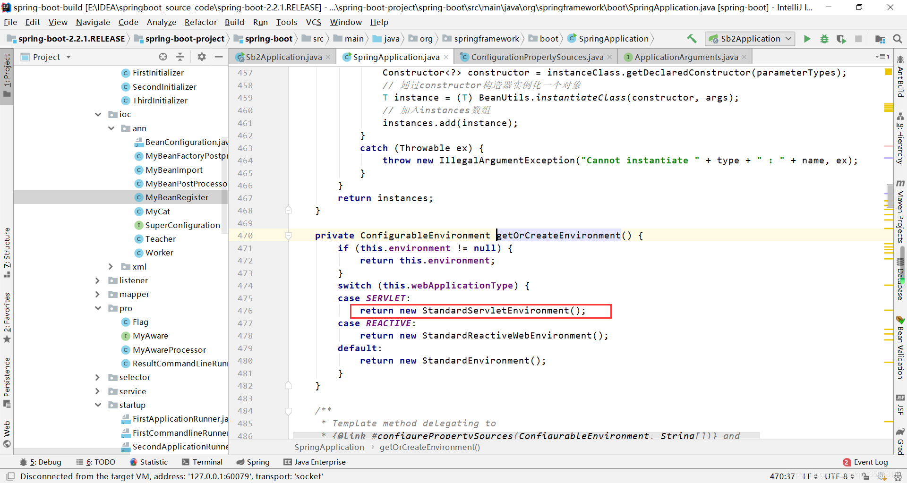The image size is (907, 483).
Task: Open the Refactor menu
Action: click(x=201, y=22)
